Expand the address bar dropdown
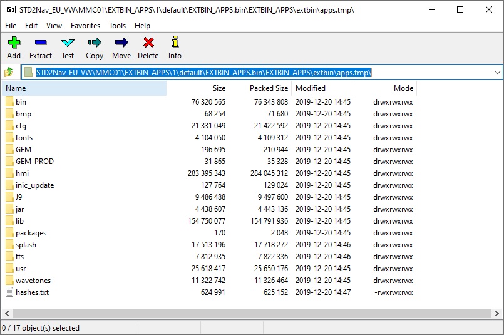This screenshot has width=504, height=335. tap(497, 73)
